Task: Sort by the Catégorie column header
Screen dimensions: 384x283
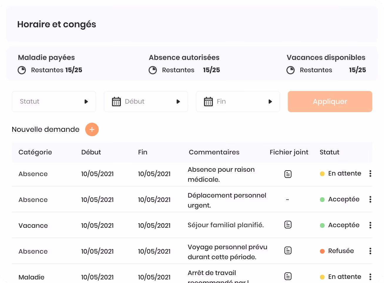Action: pos(35,152)
